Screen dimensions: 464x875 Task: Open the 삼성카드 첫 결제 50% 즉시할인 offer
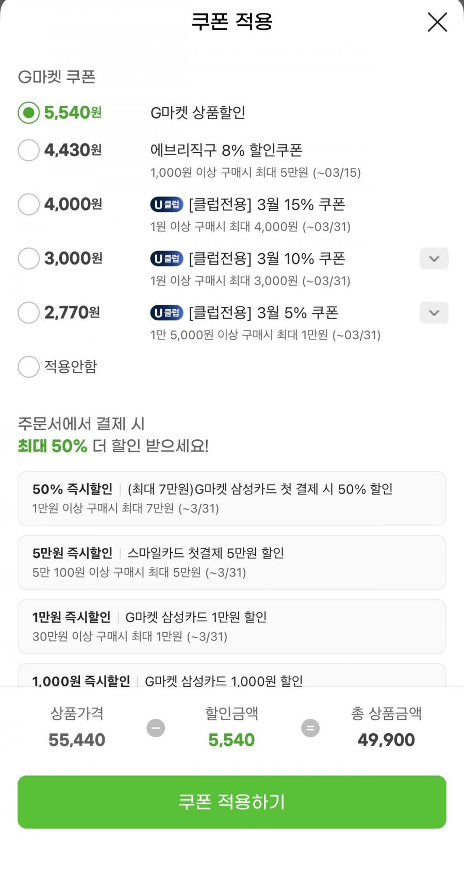click(x=232, y=498)
